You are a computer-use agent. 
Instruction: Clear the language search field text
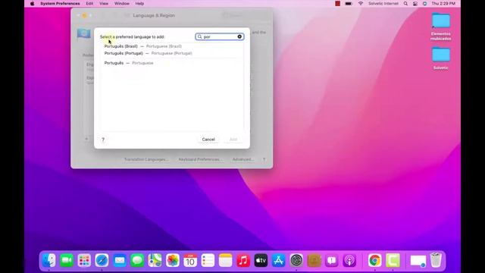coord(239,36)
